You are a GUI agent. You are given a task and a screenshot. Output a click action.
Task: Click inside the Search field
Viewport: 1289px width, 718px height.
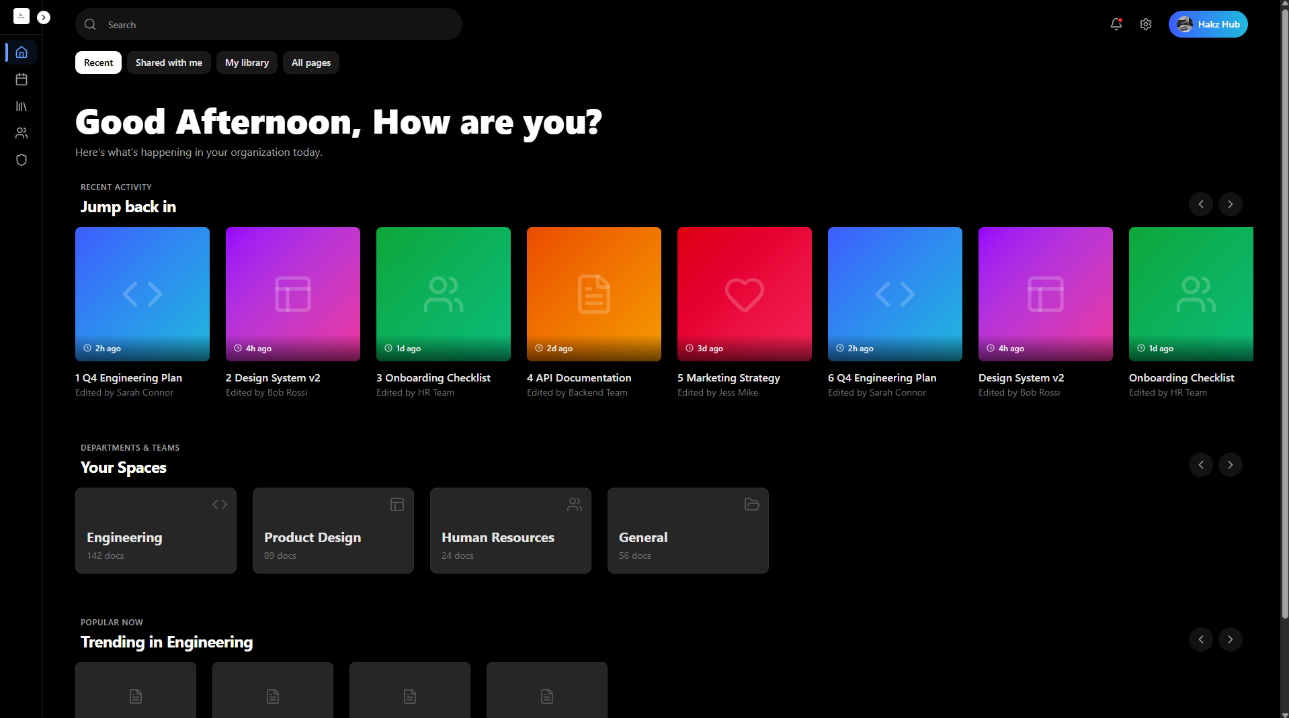(x=268, y=24)
